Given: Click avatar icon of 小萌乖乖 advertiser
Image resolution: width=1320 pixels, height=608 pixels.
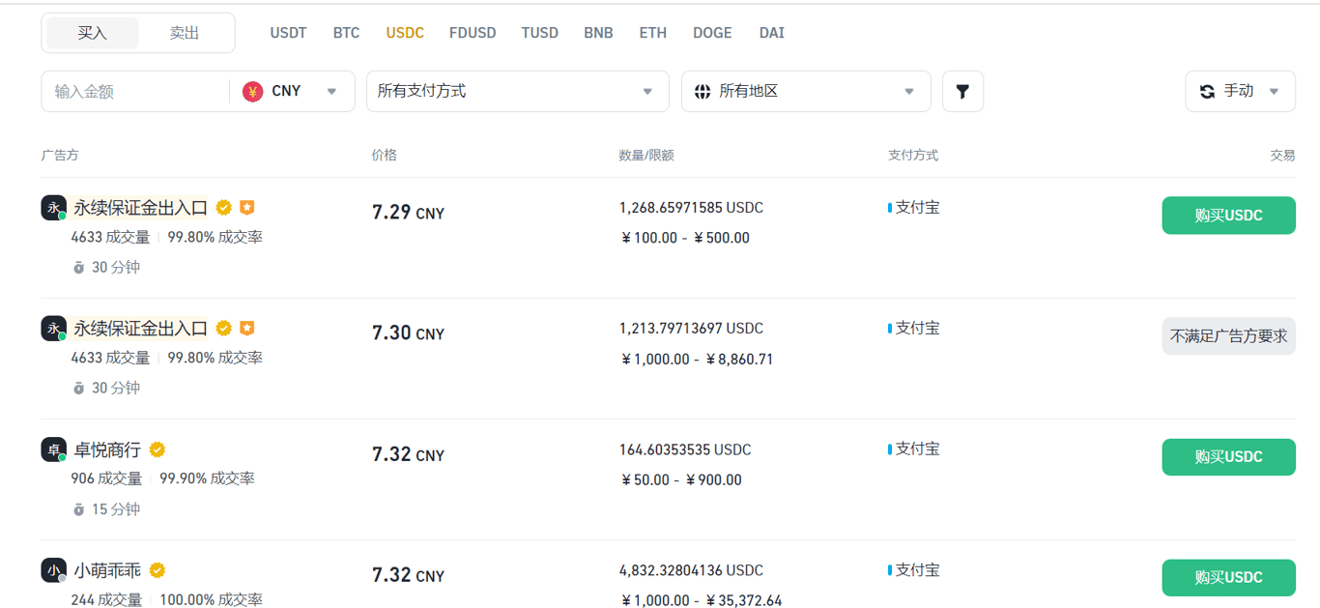Looking at the screenshot, I should pyautogui.click(x=54, y=570).
